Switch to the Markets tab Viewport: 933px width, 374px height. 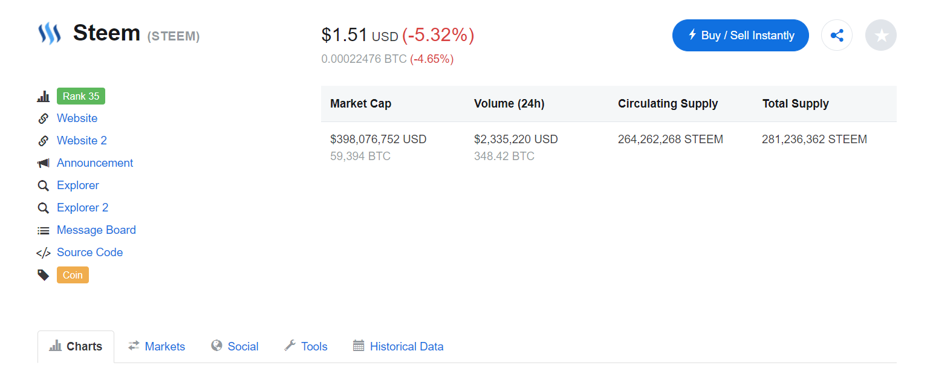pos(157,346)
